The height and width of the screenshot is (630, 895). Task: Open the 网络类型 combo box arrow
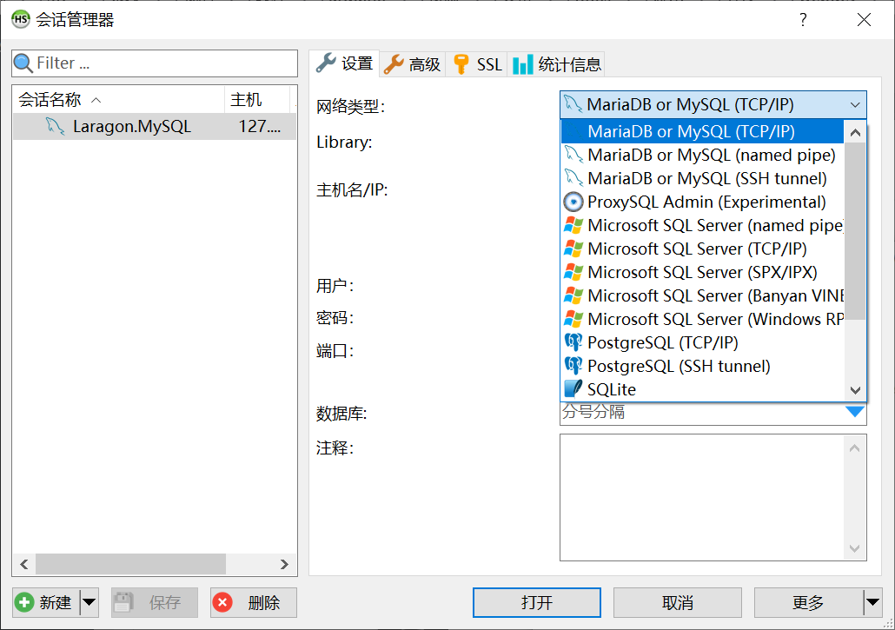(x=854, y=105)
